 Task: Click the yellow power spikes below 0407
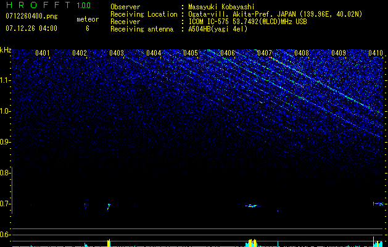253,243
